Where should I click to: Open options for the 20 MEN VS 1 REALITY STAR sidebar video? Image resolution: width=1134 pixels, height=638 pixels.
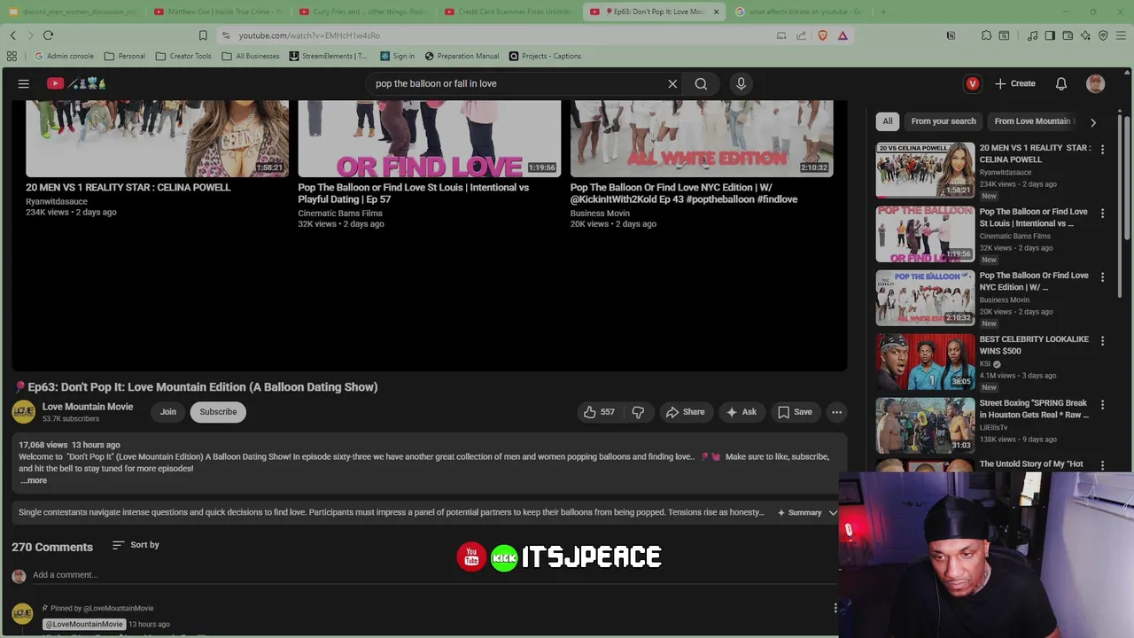1102,150
